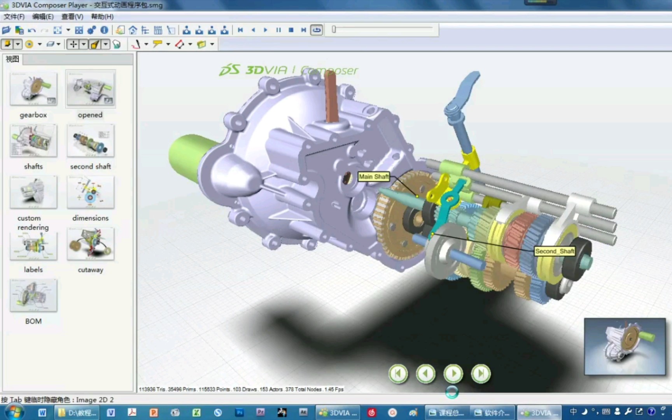Toggle the views pane icon
Screen dimensions: 672x420
(120, 30)
